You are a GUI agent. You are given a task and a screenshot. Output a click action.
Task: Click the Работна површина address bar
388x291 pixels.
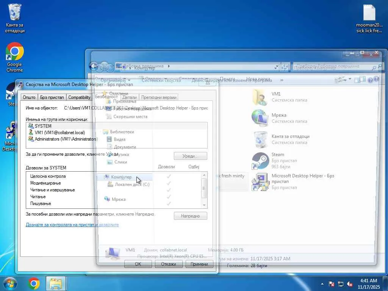click(197, 66)
